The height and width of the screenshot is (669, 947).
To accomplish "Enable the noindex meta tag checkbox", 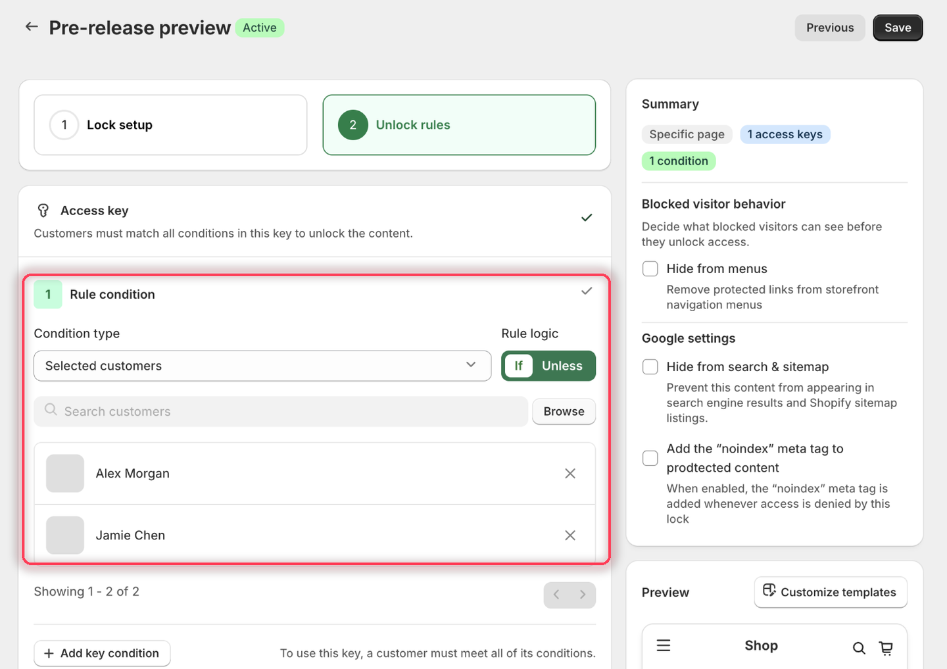I will pyautogui.click(x=650, y=458).
